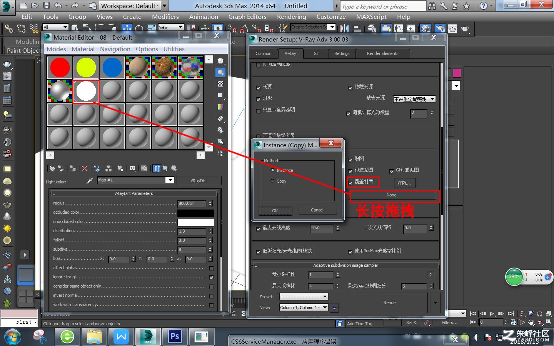Click the 3ds Max taskbar icon
554x346 pixels.
click(x=148, y=337)
